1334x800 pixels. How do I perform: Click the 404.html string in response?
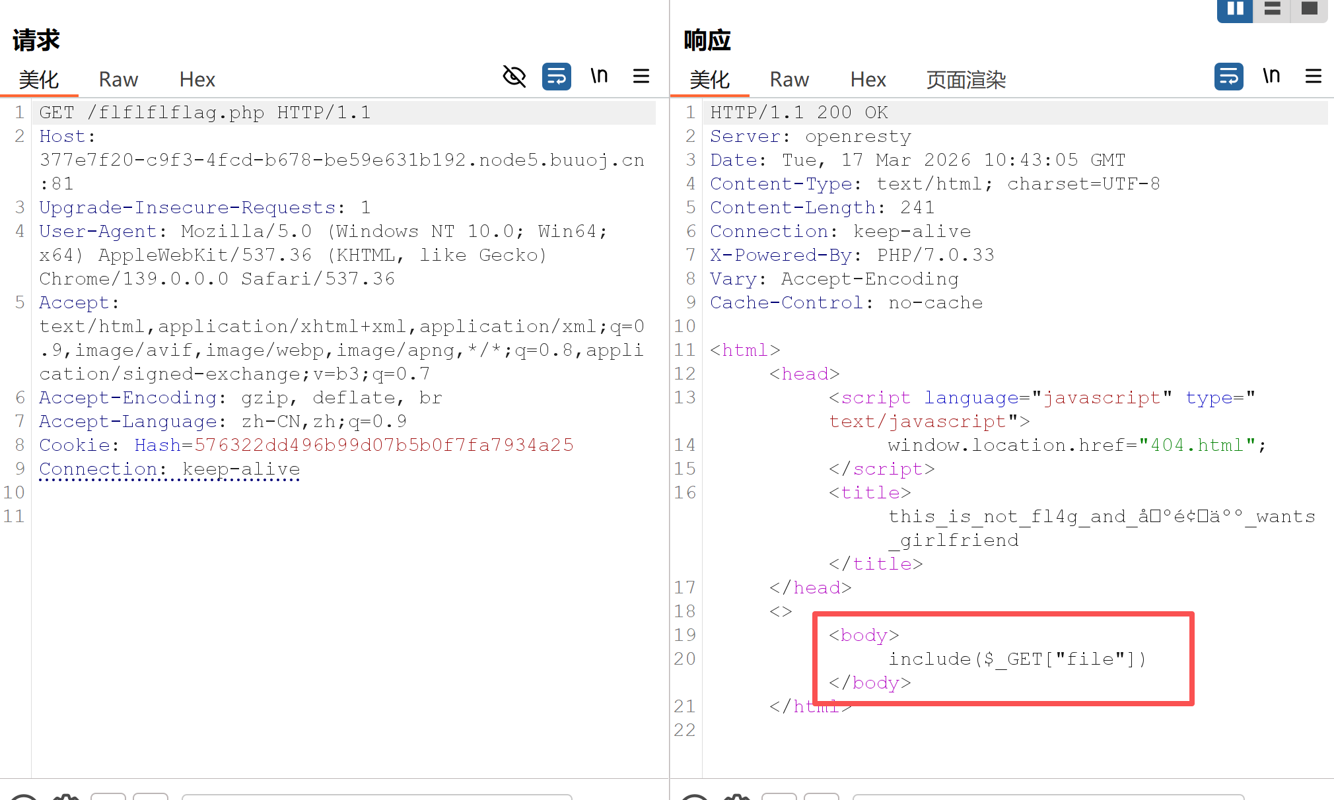pyautogui.click(x=1197, y=446)
